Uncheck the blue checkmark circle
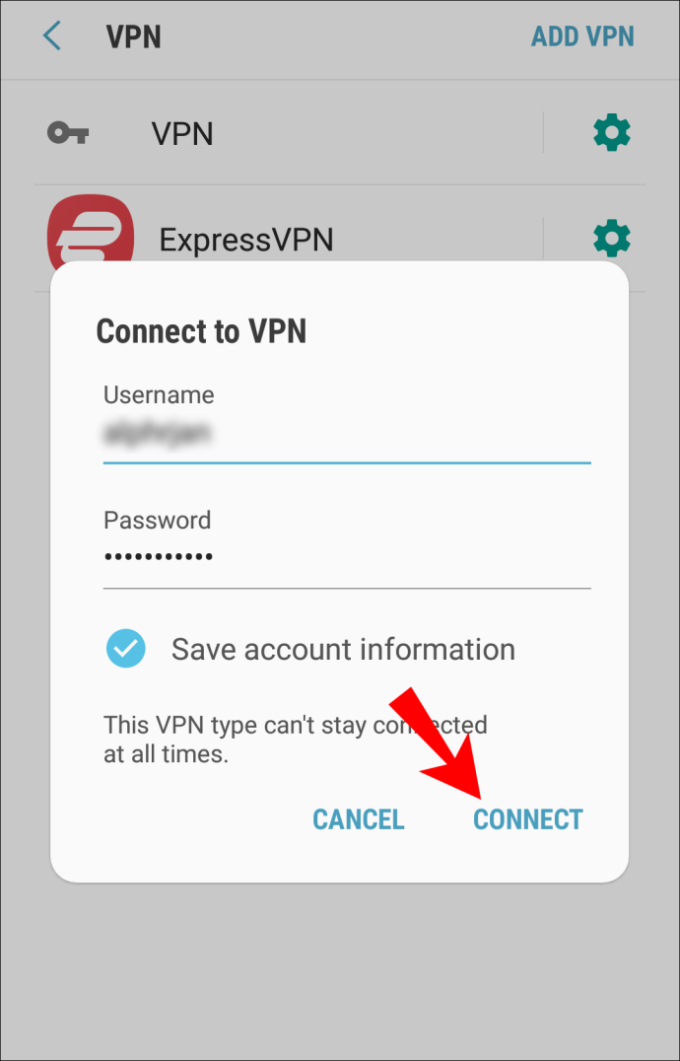Viewport: 680px width, 1061px height. click(x=126, y=649)
